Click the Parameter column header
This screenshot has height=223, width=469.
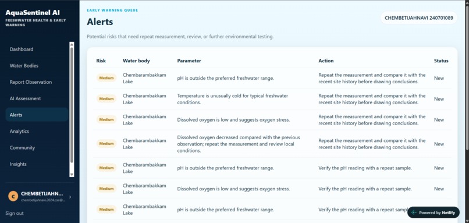pyautogui.click(x=189, y=61)
